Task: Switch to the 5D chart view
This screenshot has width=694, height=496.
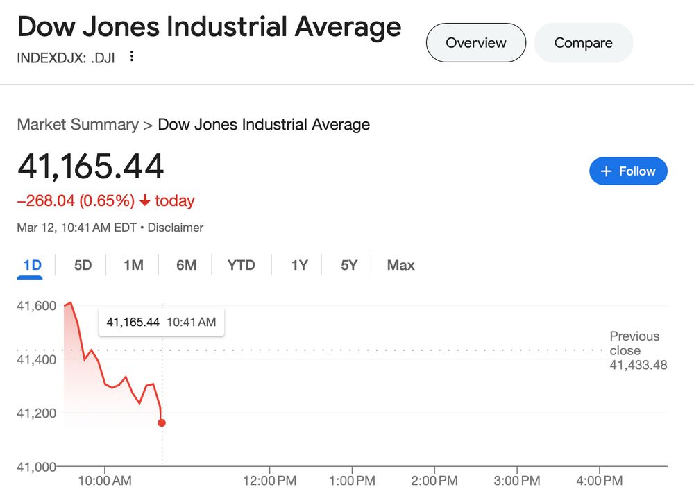Action: [81, 265]
